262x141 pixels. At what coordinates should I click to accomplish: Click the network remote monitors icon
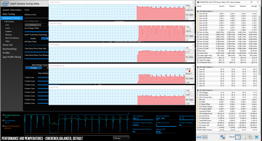click(x=222, y=137)
